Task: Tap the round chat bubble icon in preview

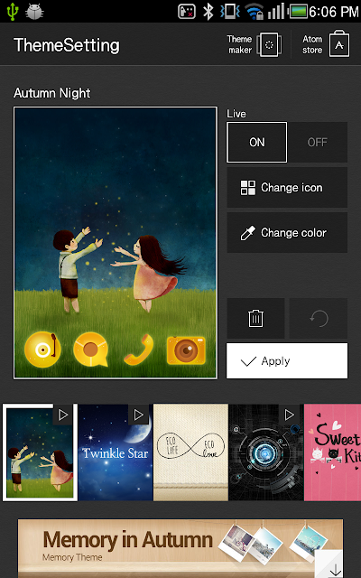Action: pos(90,350)
